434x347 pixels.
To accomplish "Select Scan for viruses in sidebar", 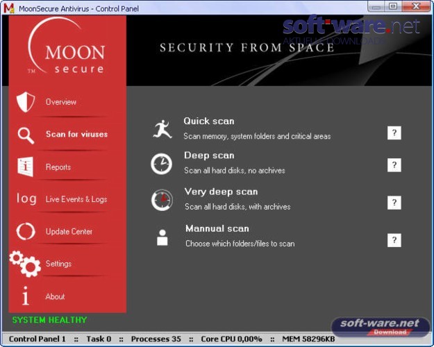I will (x=76, y=134).
